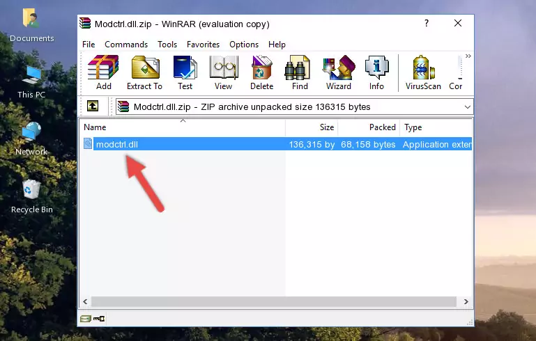Screen dimensions: 536x341
Task: Run VirusScan on the archive
Action: tap(423, 72)
